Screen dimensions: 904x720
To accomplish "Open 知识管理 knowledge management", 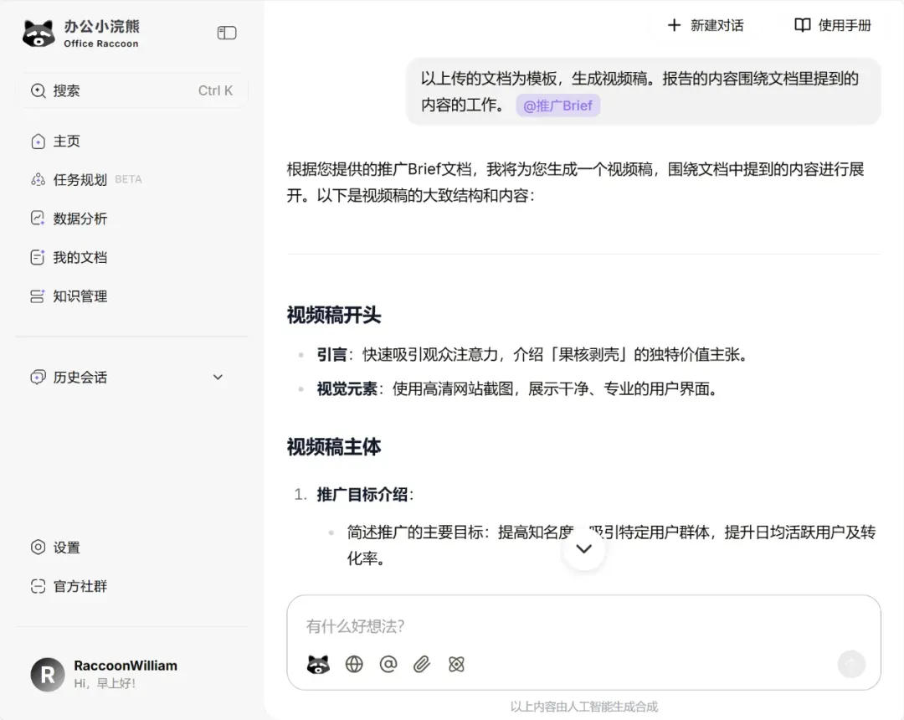I will (x=80, y=296).
